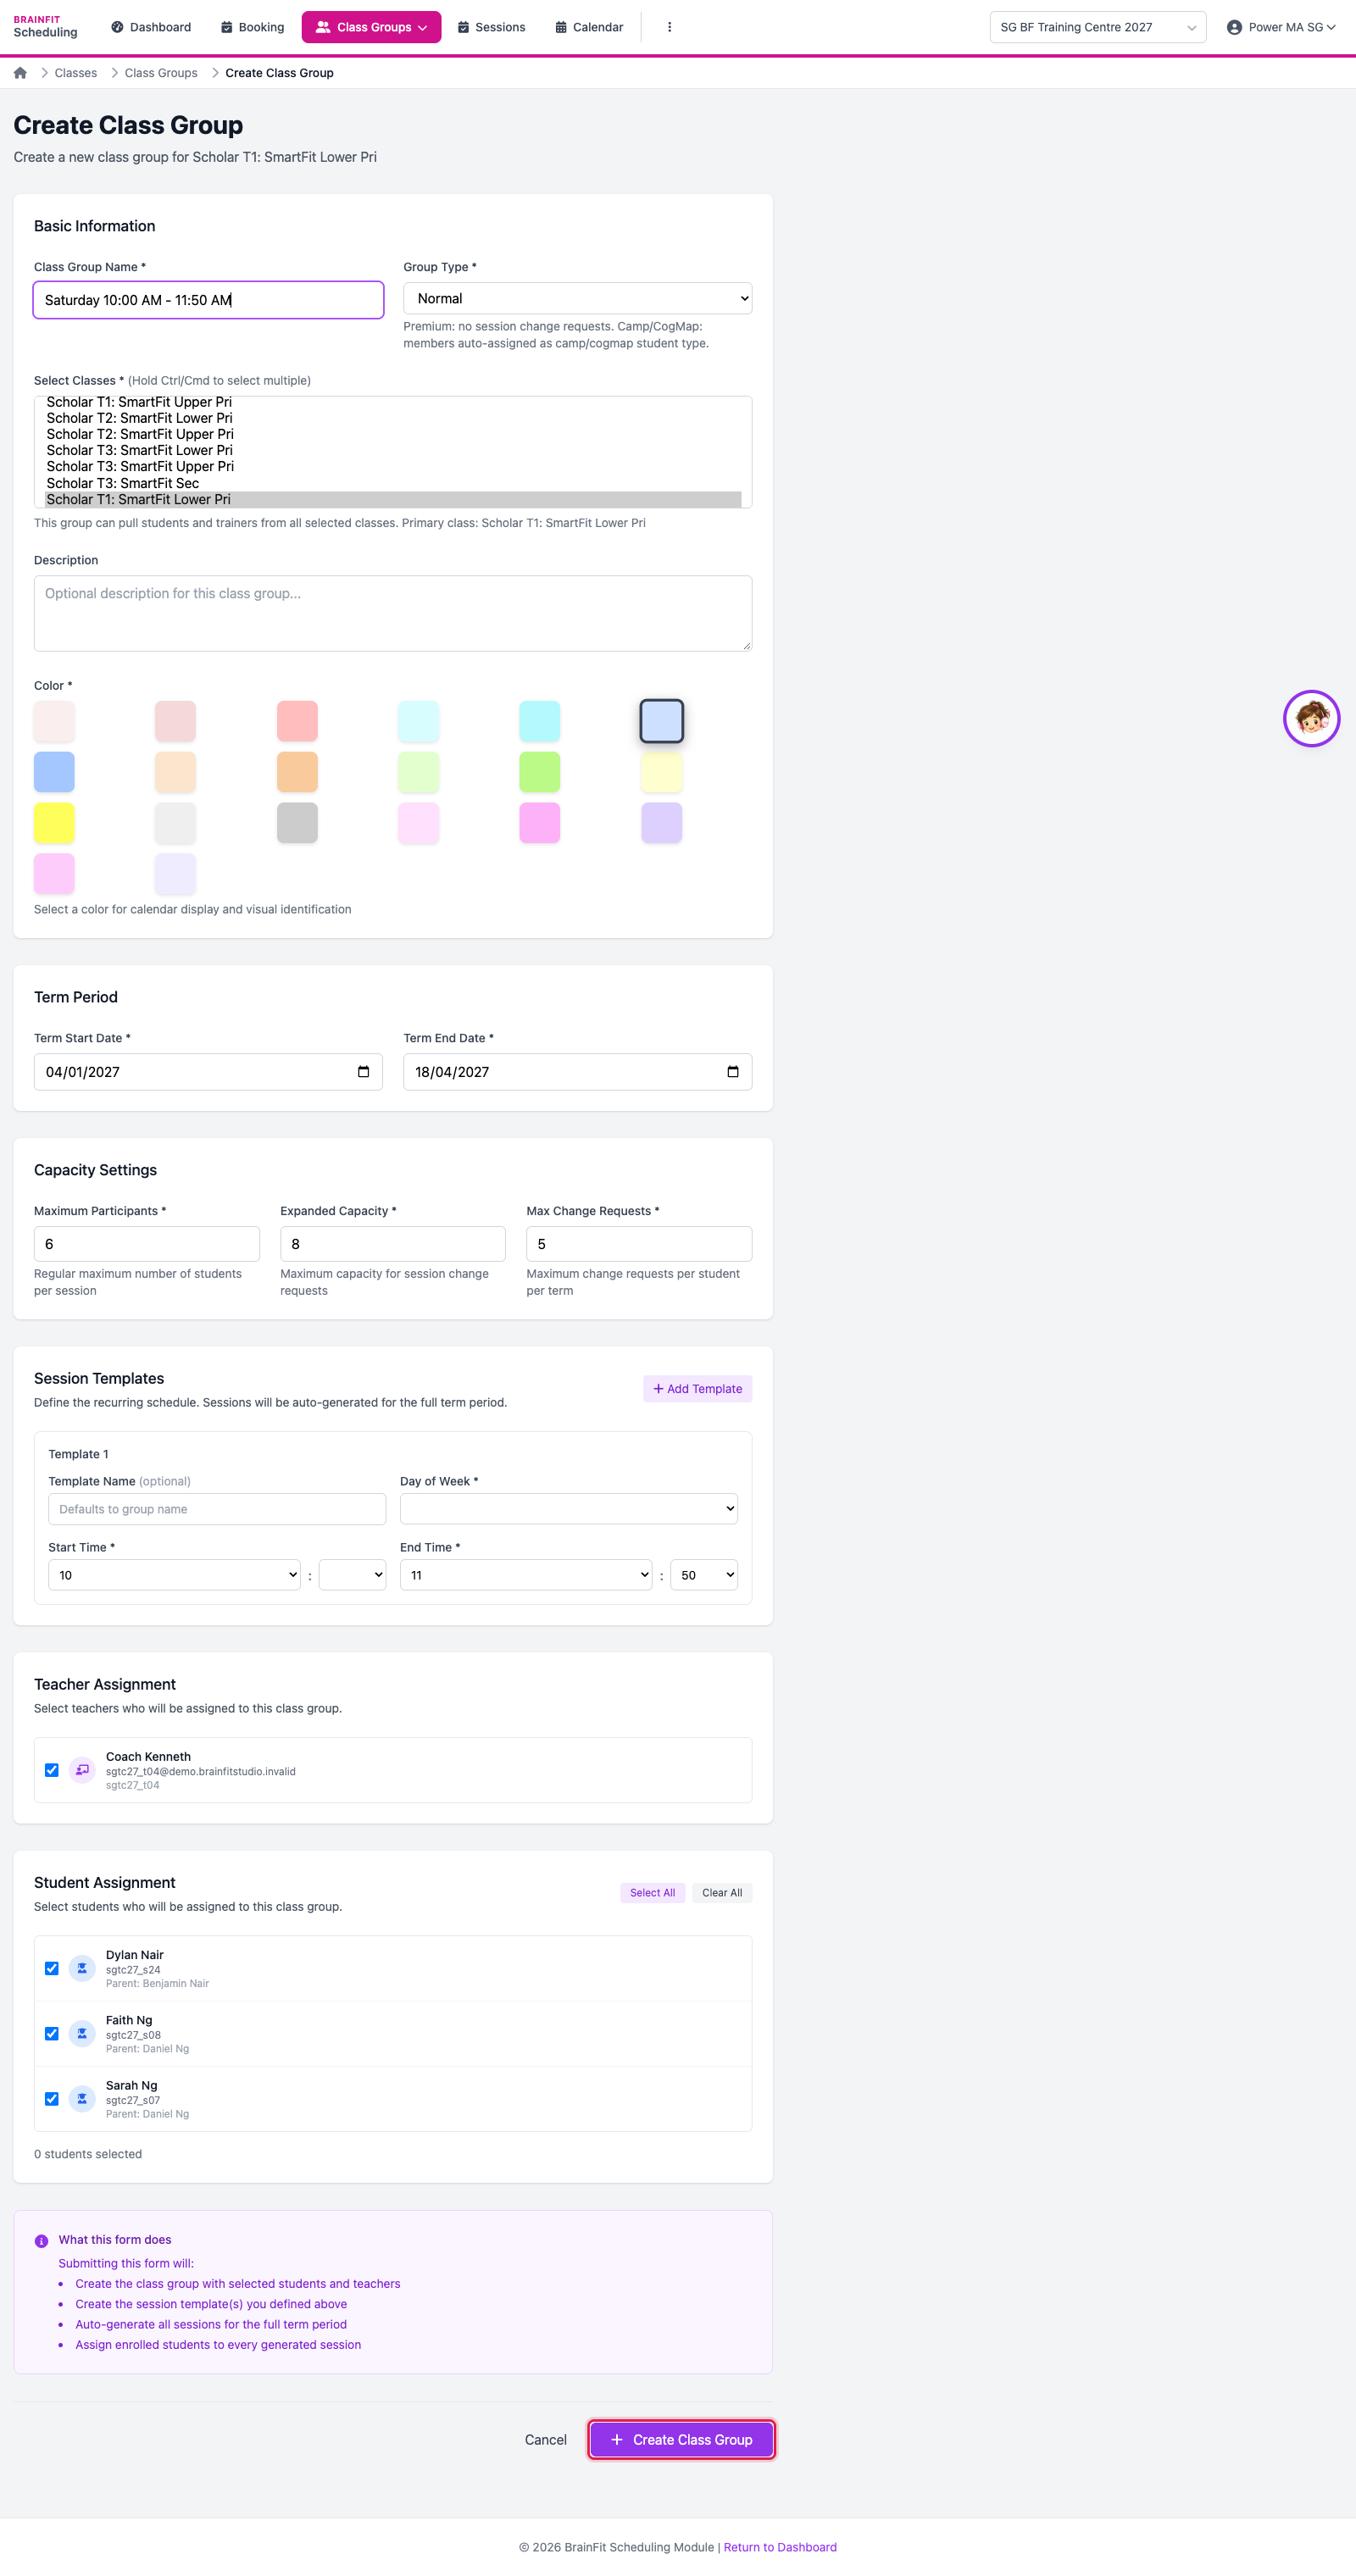Viewport: 1356px width, 2576px height.
Task: Open the three-dot more menu in navbar
Action: (669, 27)
